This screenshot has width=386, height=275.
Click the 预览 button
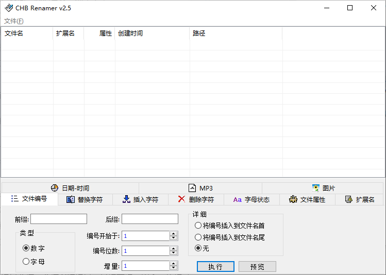[x=257, y=267]
